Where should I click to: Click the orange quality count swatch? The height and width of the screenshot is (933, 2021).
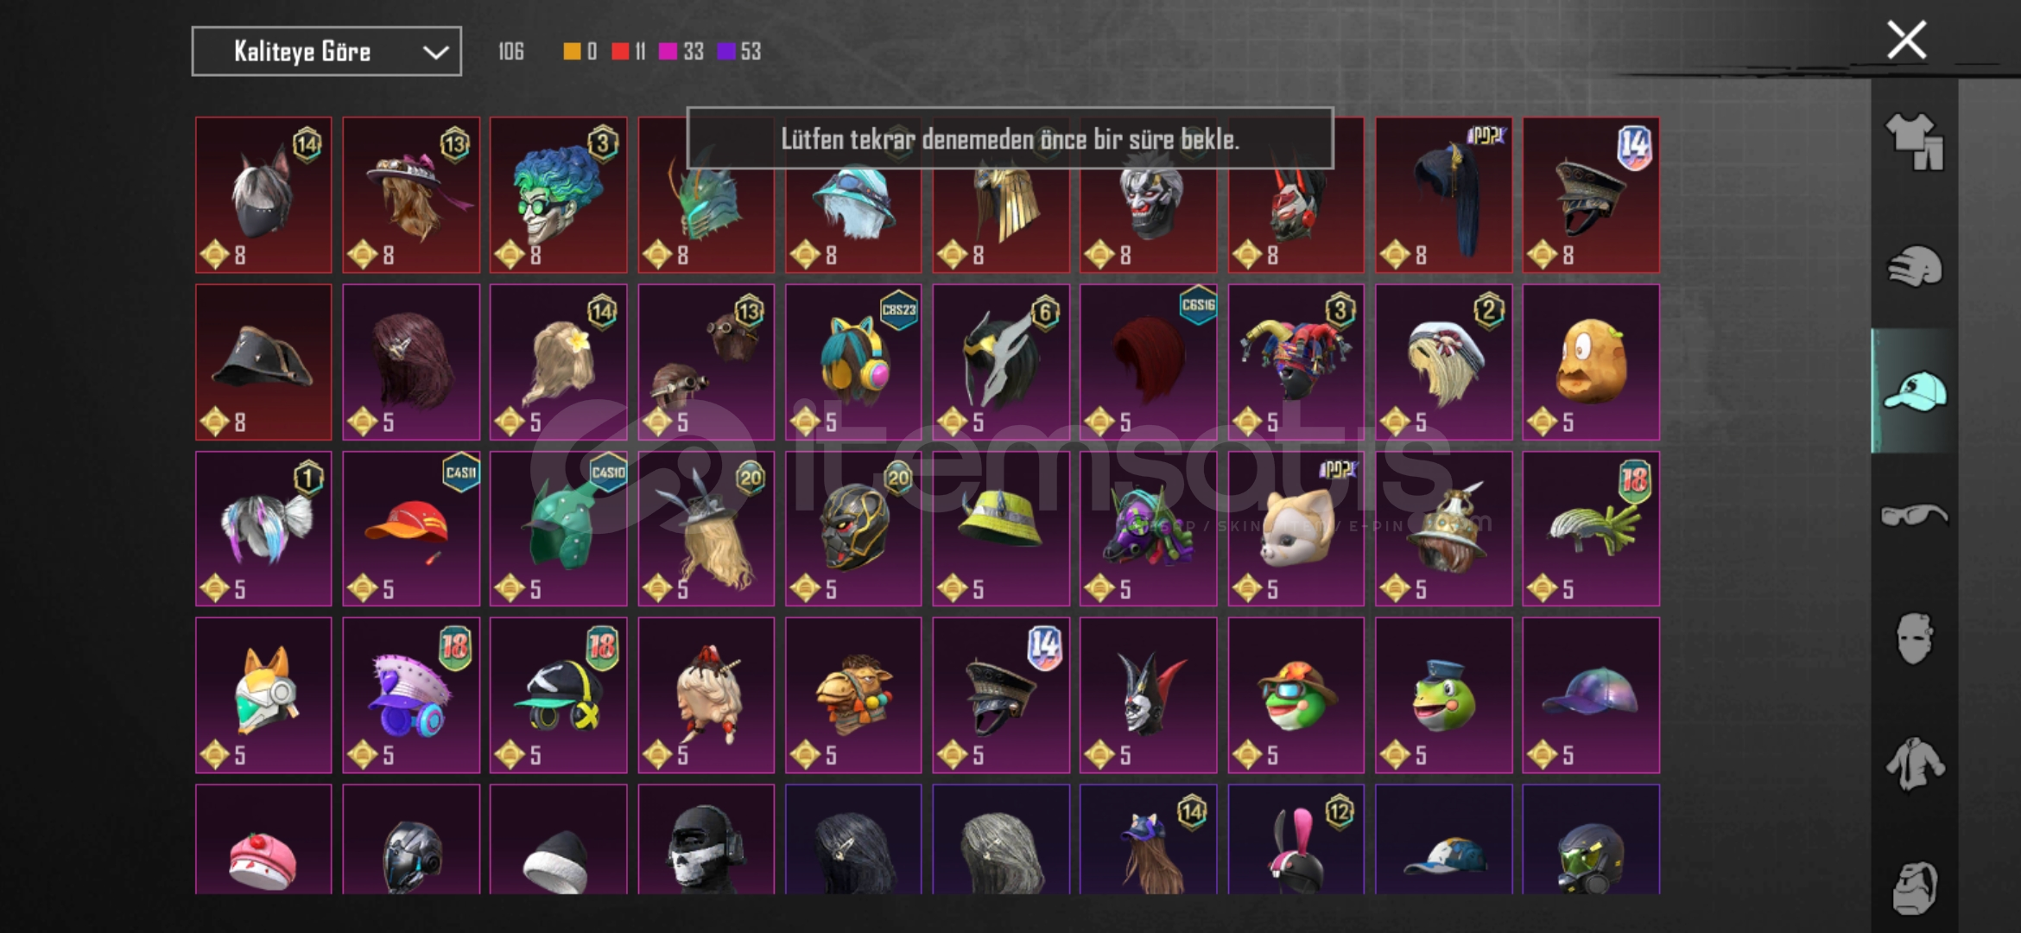[572, 52]
